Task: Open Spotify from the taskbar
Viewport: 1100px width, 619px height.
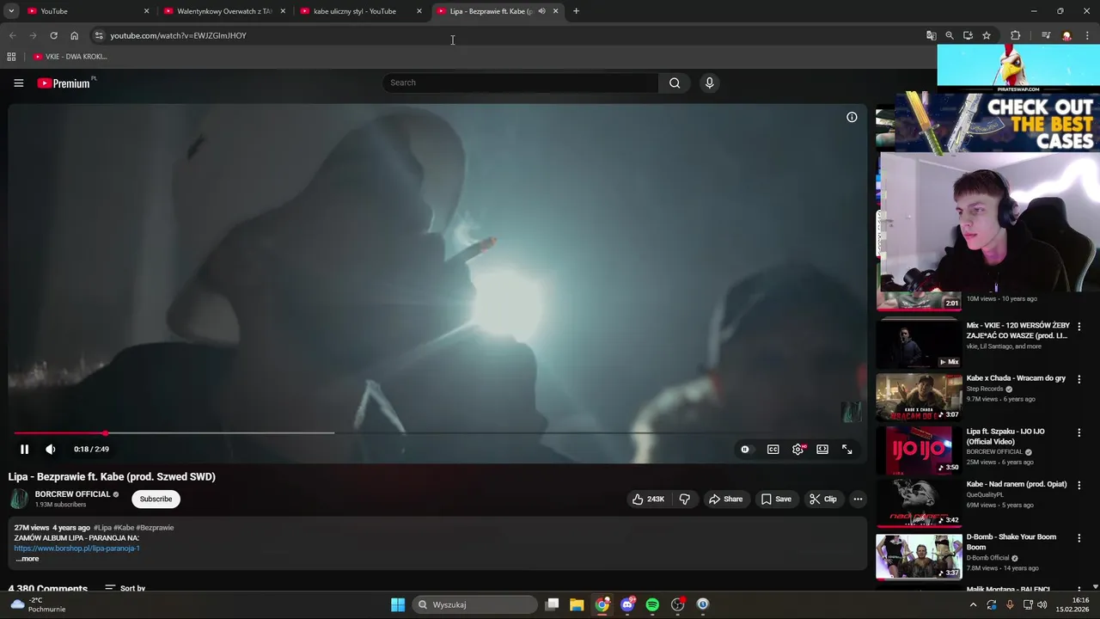Action: coord(652,604)
